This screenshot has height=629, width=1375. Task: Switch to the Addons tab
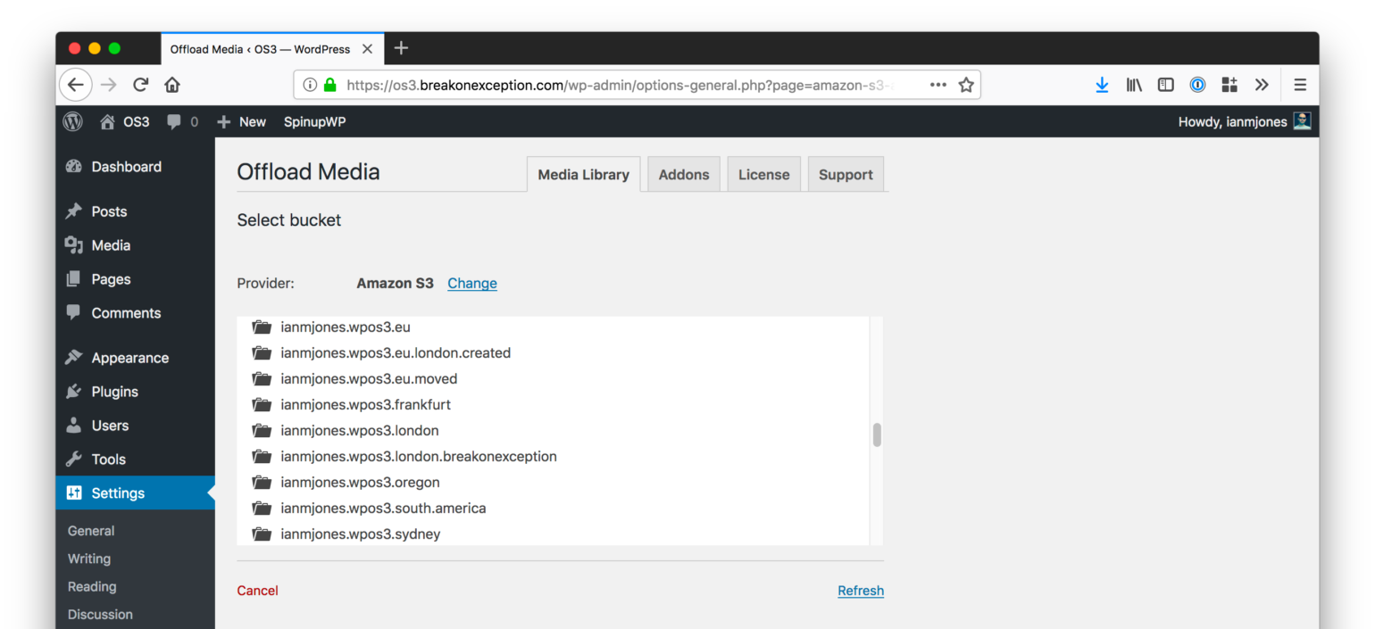pos(683,175)
